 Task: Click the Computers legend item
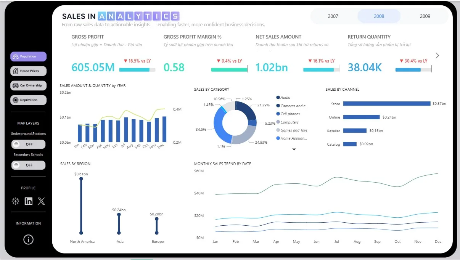(287, 122)
